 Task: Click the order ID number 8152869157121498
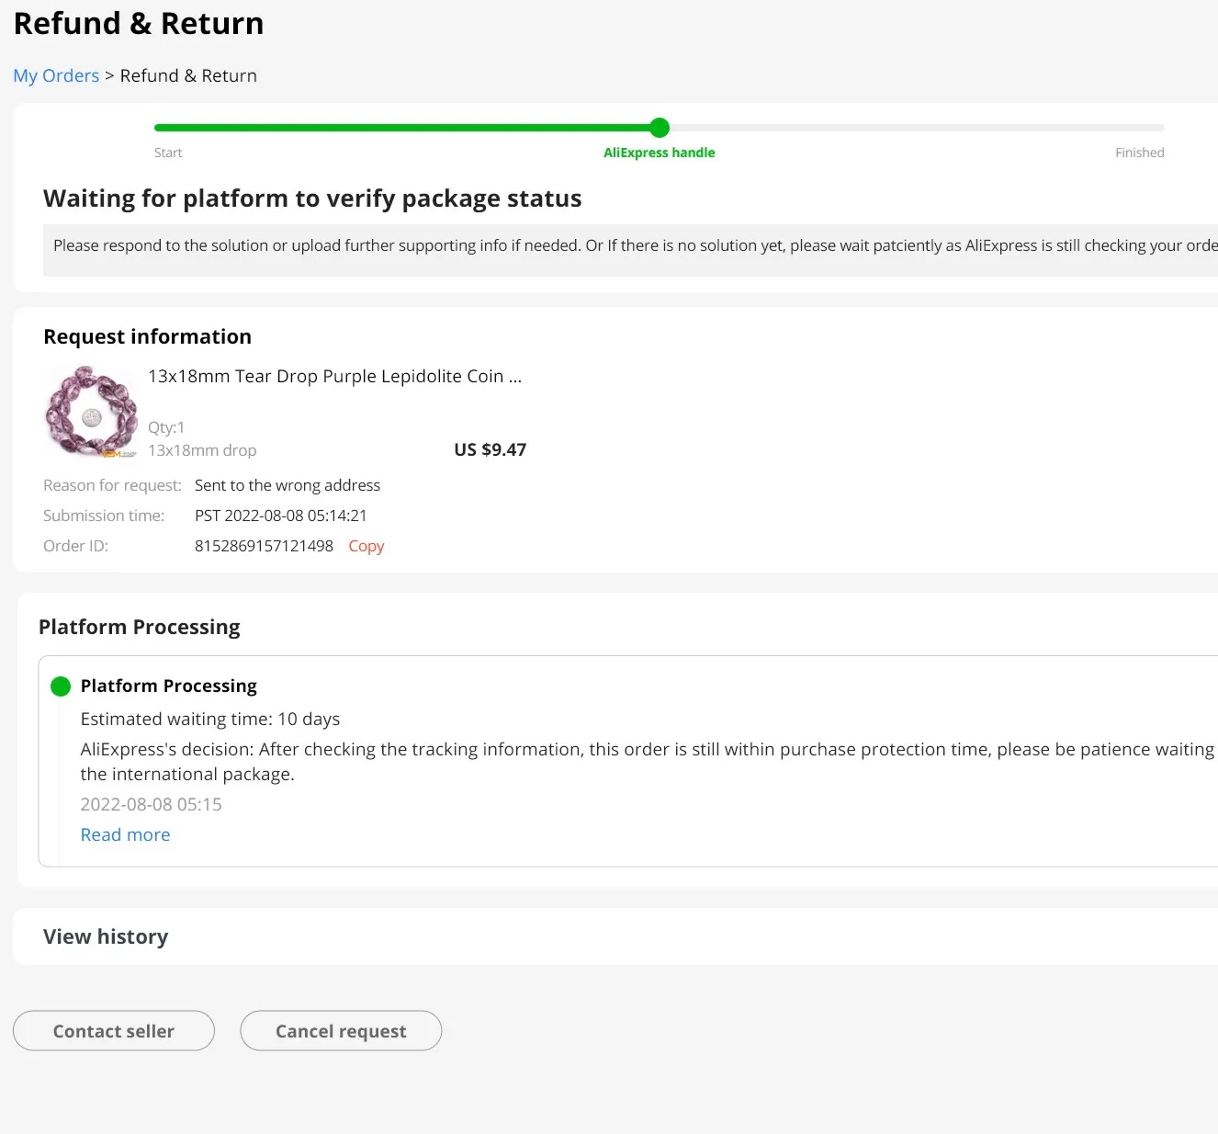click(264, 546)
